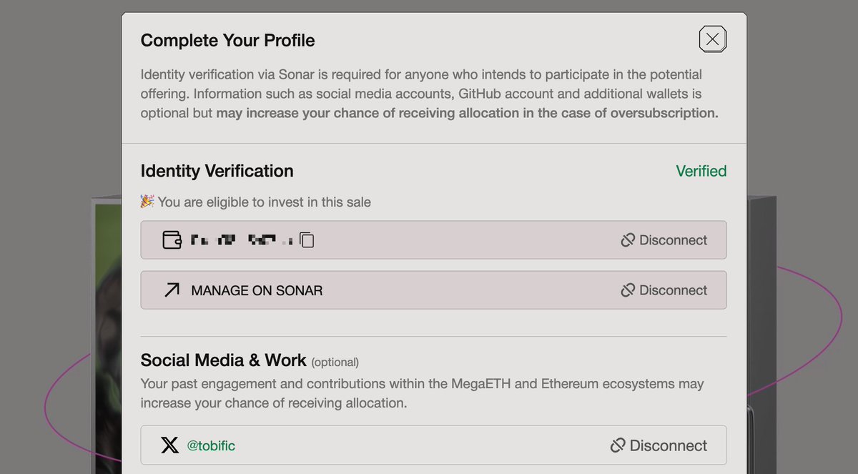Click the (optional) label
The image size is (858, 474).
click(x=335, y=362)
